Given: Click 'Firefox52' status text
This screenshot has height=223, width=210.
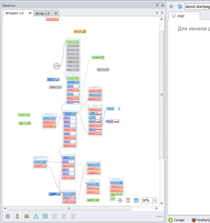Looking at the screenshot, I should 204,220.
